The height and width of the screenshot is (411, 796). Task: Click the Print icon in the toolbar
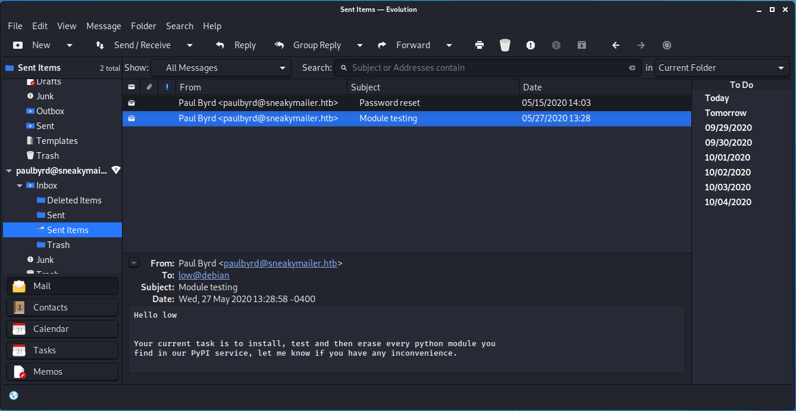[480, 45]
